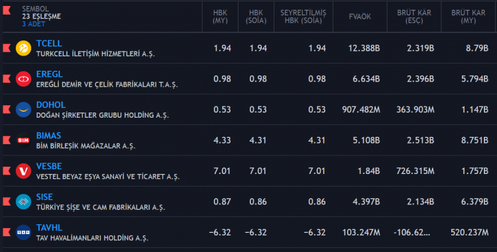Click the SISE logo icon
This screenshot has height=252, width=497.
[23, 202]
